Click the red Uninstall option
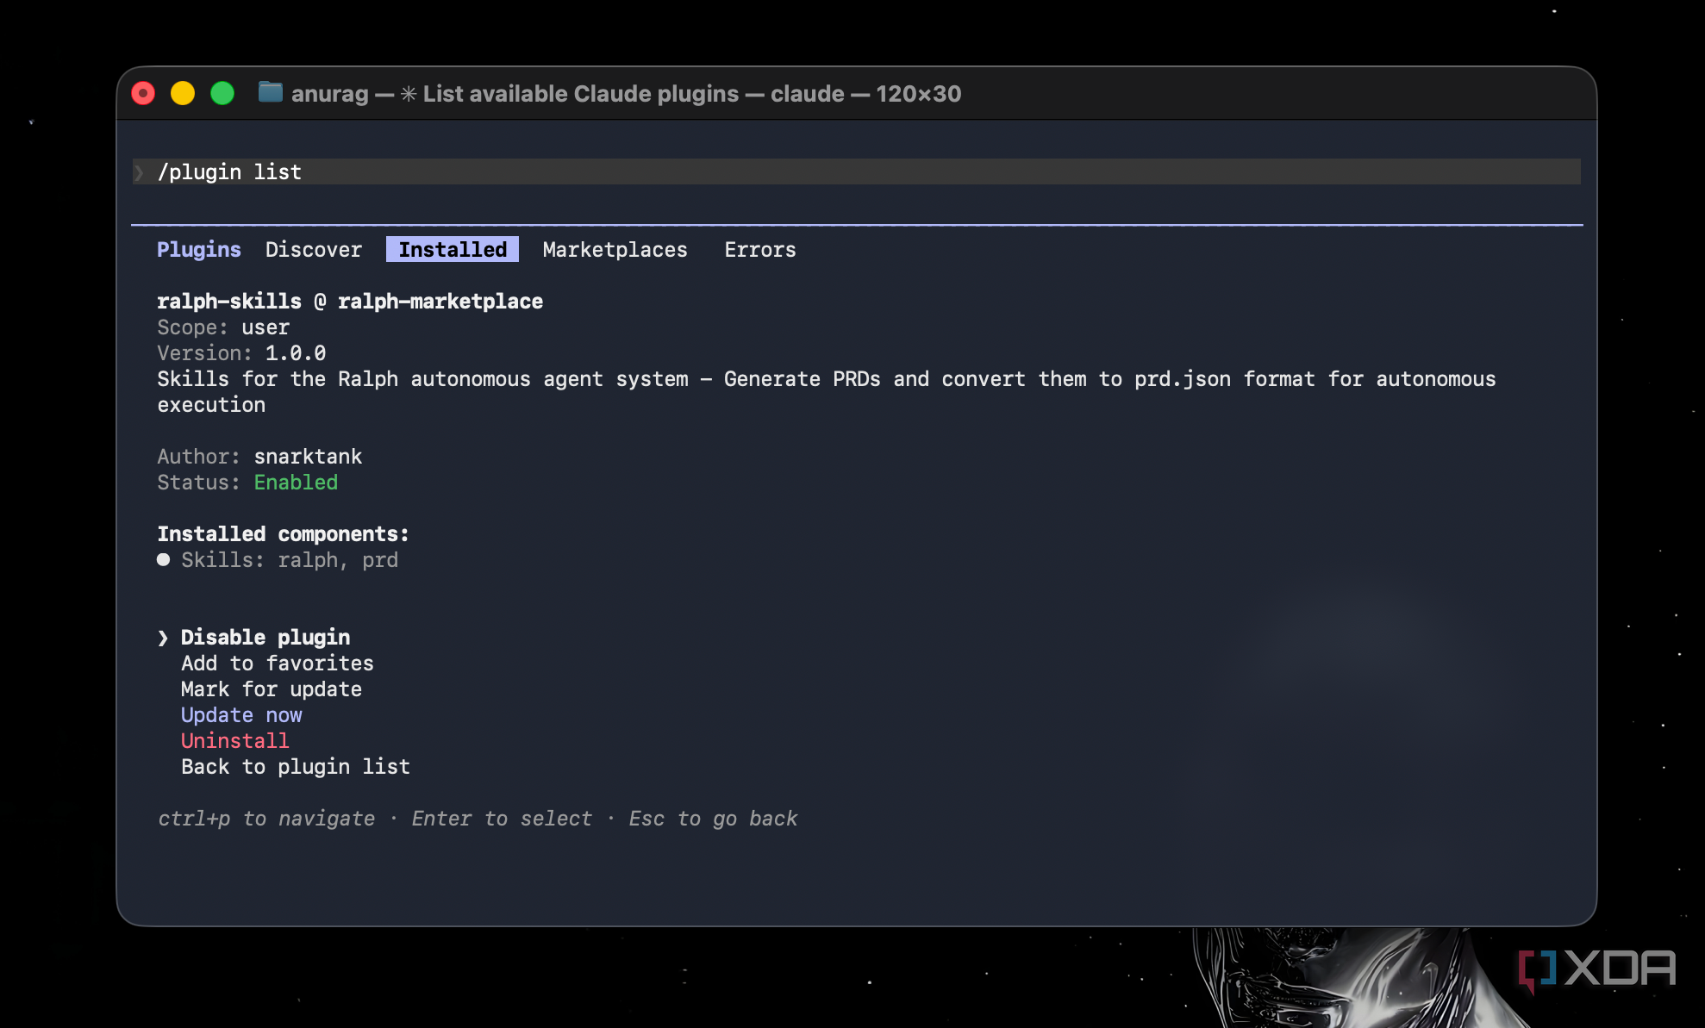 click(x=235, y=741)
